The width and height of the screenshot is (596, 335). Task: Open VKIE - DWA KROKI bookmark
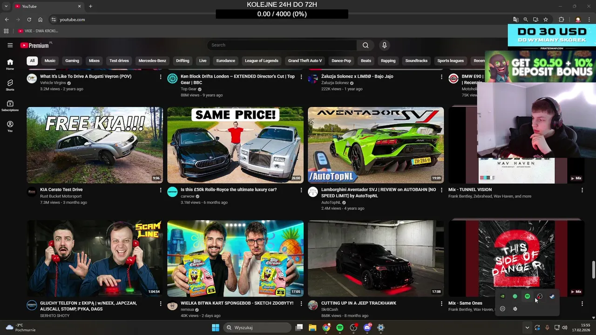[x=38, y=31]
